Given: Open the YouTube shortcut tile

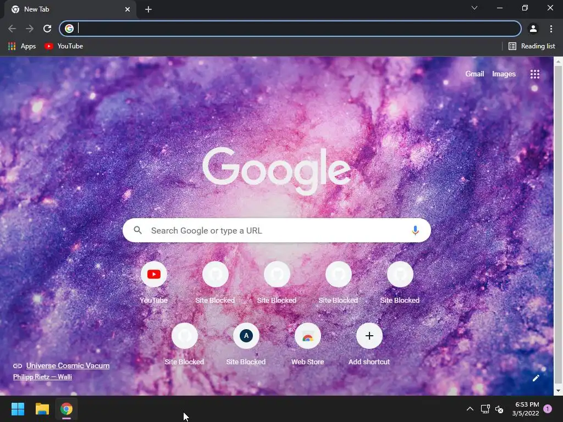Looking at the screenshot, I should click(x=154, y=282).
